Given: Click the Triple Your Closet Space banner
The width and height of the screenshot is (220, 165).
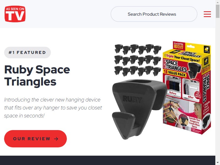Looking at the screenshot, I should click(x=182, y=58).
